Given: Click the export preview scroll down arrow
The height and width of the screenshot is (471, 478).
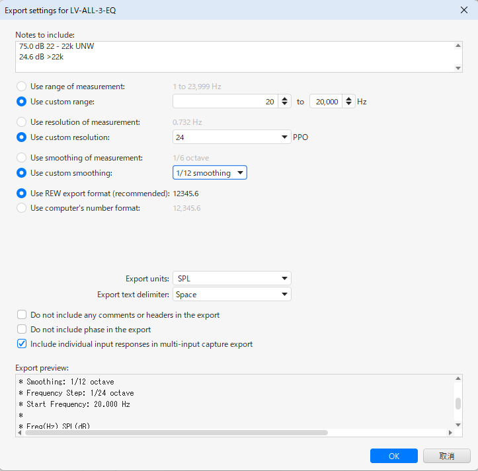Looking at the screenshot, I should click(x=458, y=425).
